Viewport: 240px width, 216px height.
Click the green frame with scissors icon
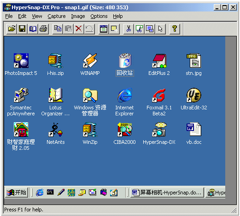pyautogui.click(x=139, y=28)
